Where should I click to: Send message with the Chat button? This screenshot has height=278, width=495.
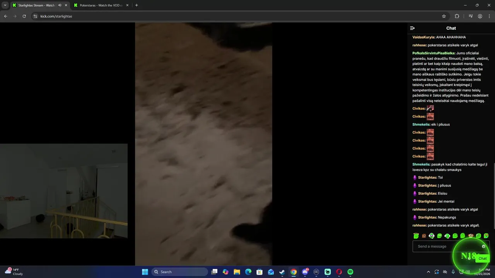483,258
